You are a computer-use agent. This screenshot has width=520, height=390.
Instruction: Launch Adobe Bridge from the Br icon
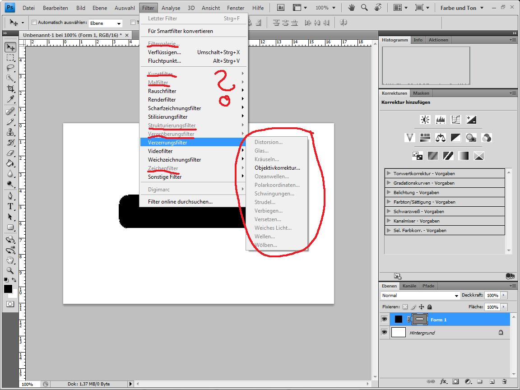(281, 8)
